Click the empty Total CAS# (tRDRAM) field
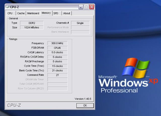 click(x=57, y=84)
